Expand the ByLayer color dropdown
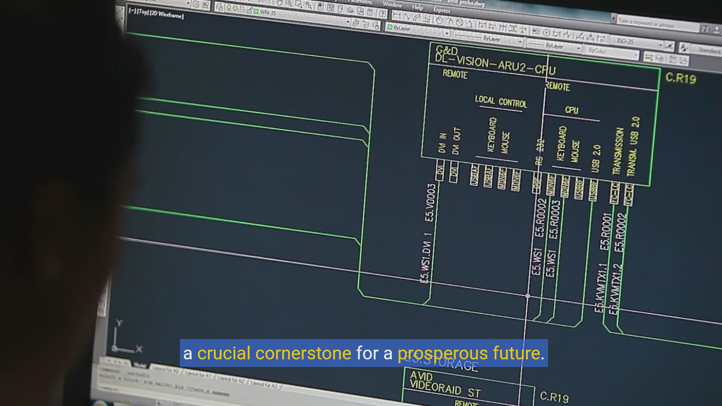This screenshot has height=406, width=722. (x=447, y=33)
